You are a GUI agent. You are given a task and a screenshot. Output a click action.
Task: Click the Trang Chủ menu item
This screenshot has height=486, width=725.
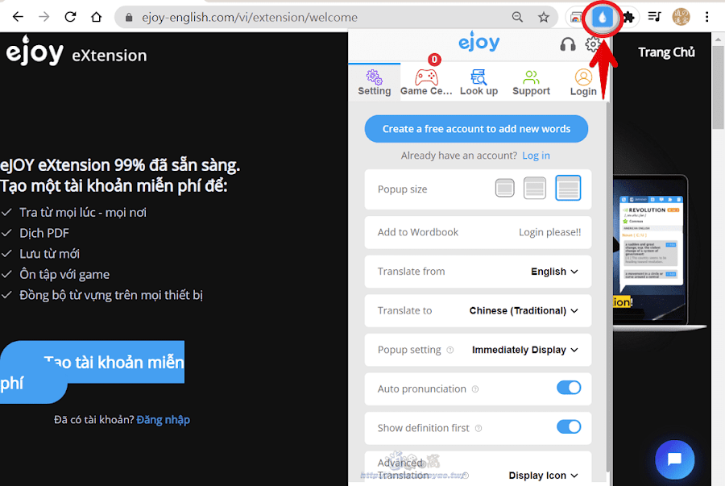point(666,52)
